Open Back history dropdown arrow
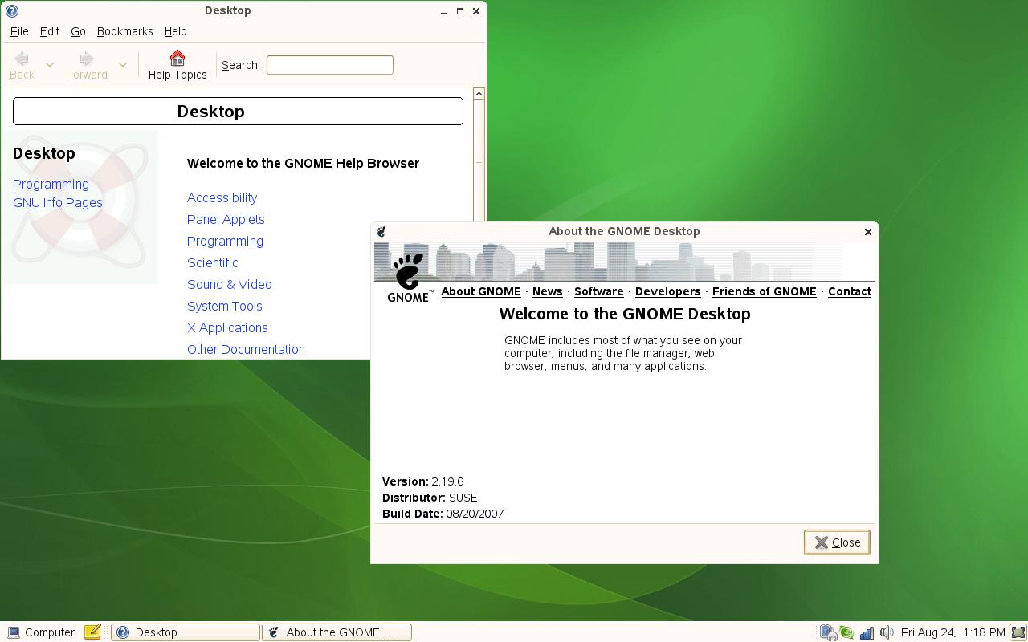 49,65
